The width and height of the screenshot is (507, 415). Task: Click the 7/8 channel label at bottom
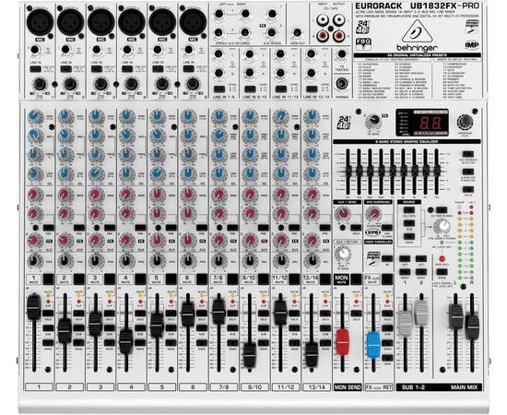[224, 386]
